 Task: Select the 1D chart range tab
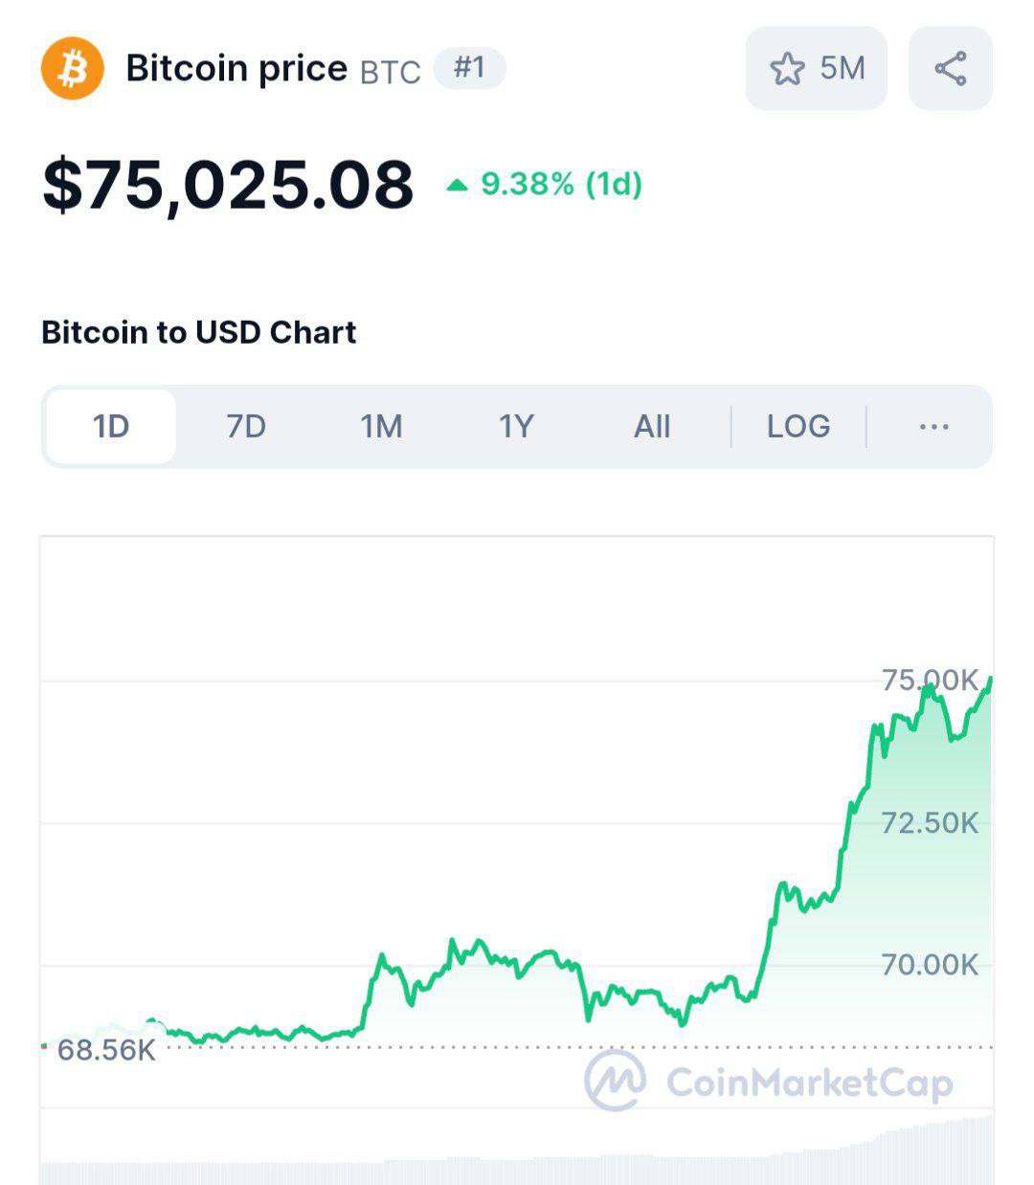(111, 426)
